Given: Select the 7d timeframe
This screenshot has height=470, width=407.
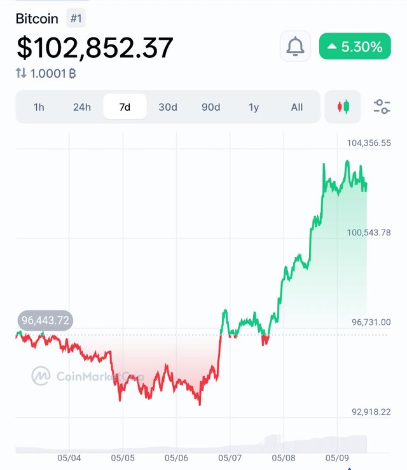Looking at the screenshot, I should click(x=125, y=107).
